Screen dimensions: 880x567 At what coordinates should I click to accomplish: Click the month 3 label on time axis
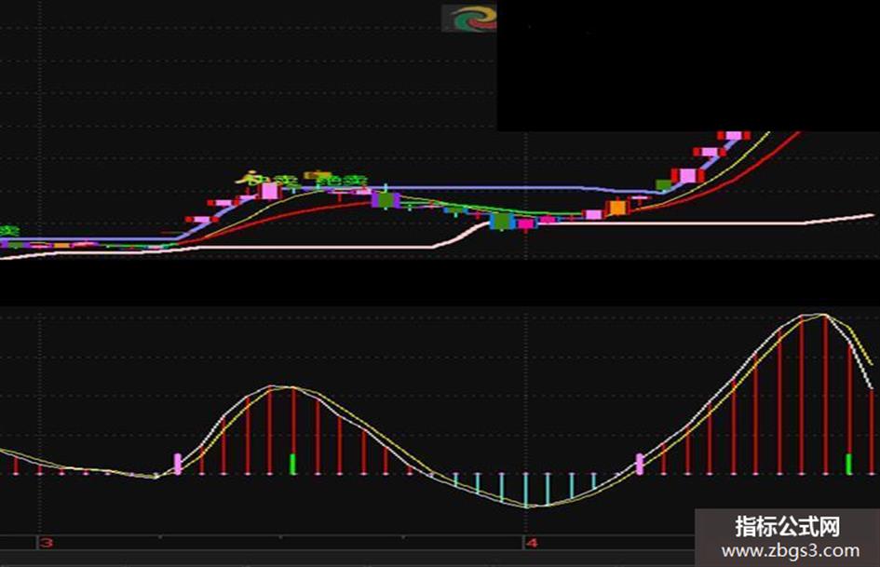click(x=47, y=543)
